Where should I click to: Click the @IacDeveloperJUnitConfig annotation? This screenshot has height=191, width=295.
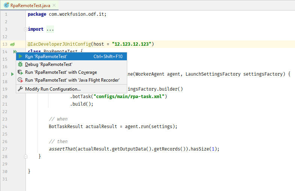(59, 44)
